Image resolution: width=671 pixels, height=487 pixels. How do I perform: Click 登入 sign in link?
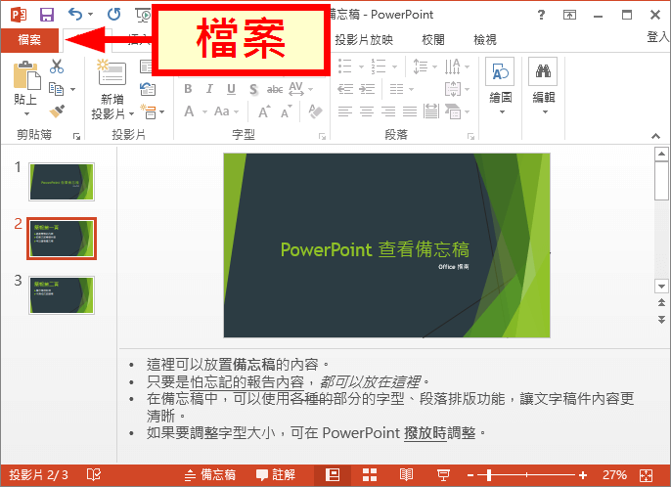658,37
